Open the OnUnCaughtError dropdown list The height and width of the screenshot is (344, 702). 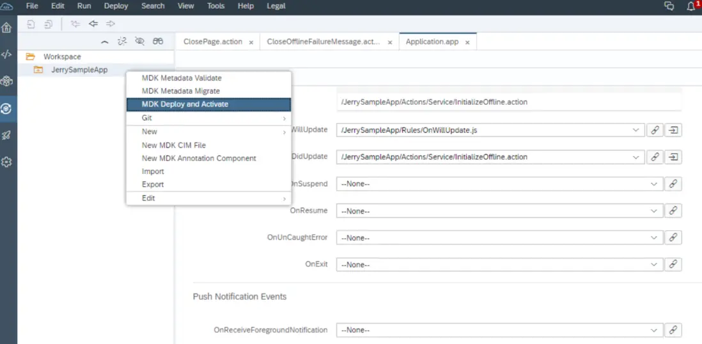pos(653,238)
